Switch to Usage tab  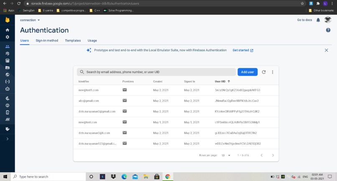tap(92, 40)
